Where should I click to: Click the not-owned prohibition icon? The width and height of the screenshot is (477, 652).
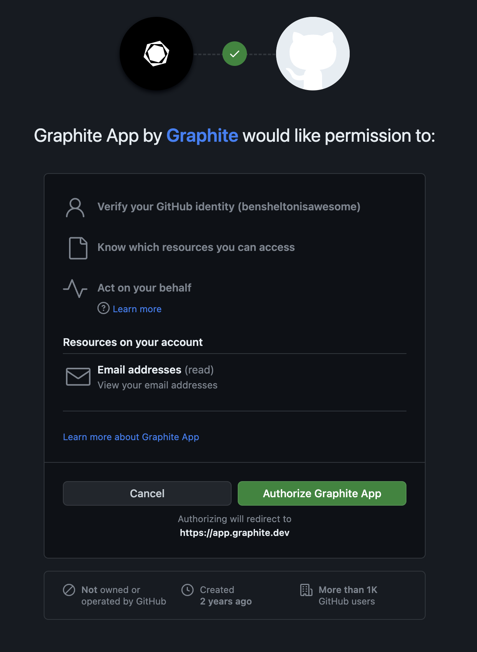(x=69, y=590)
